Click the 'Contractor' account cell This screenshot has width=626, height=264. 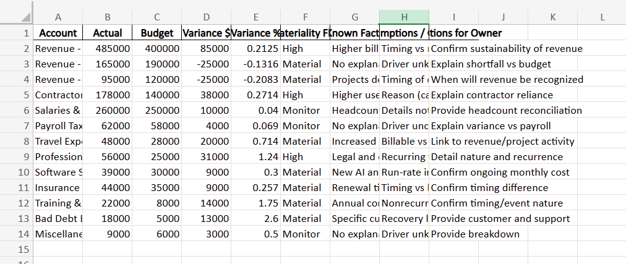58,95
